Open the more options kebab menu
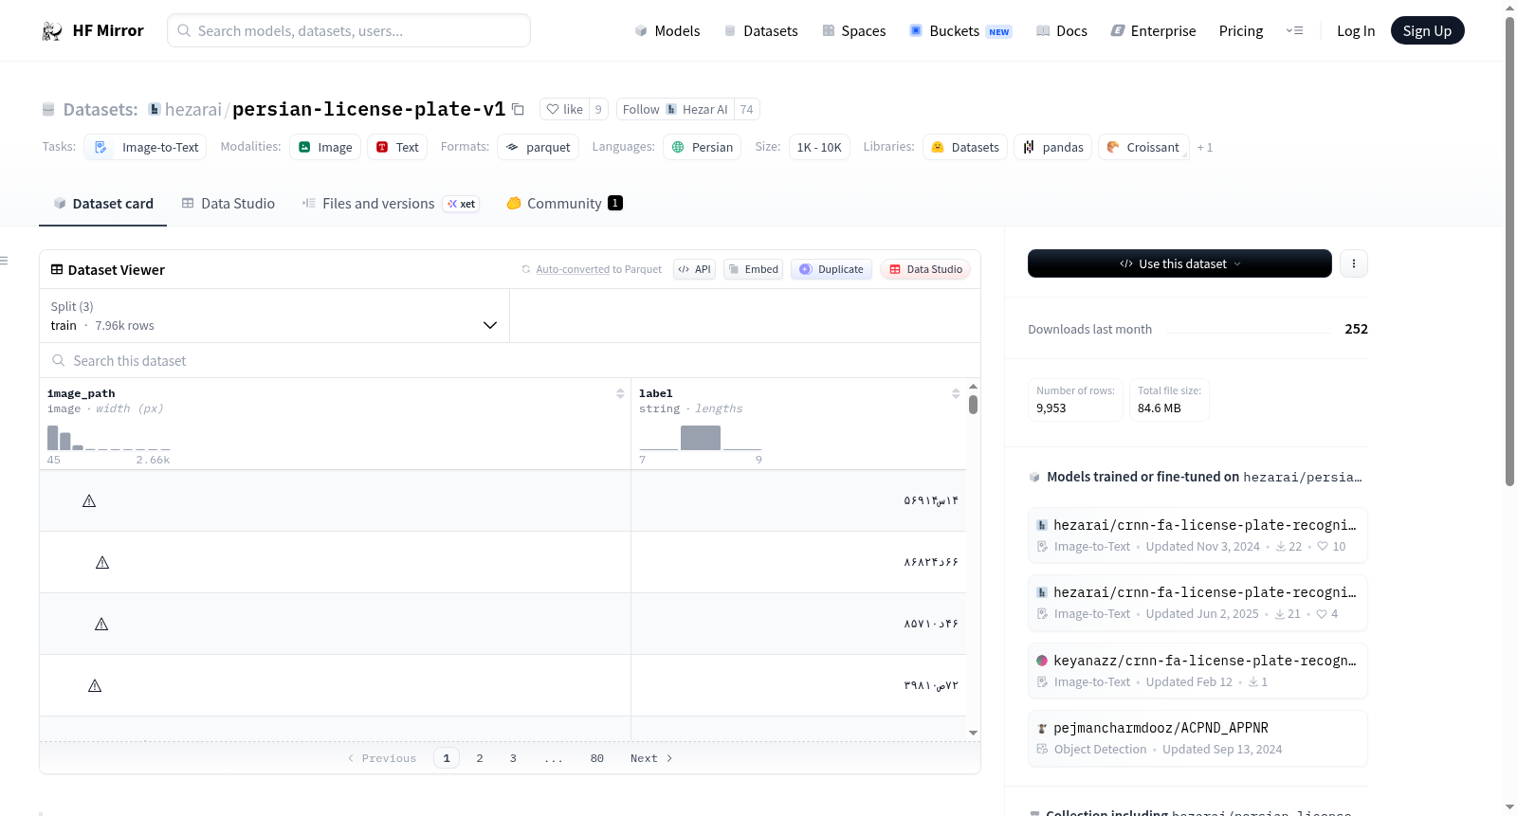Screen dimensions: 1517x816 click(x=1354, y=263)
